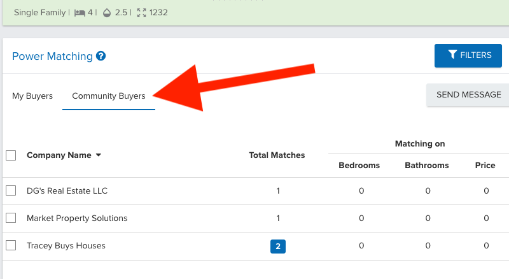Open the blue 2 matches badge

pyautogui.click(x=278, y=246)
